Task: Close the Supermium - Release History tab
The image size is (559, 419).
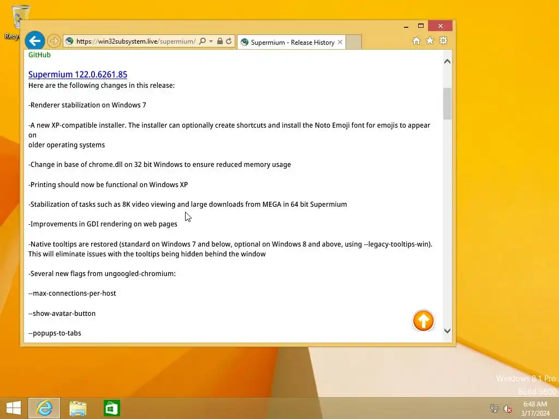Action: pyautogui.click(x=340, y=42)
